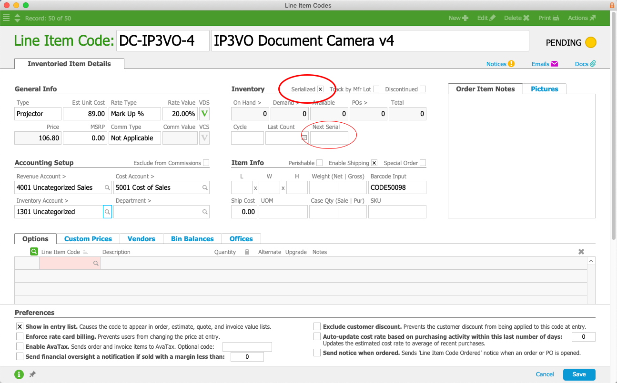Click the sort icon beside Line Item Code column
The height and width of the screenshot is (383, 617).
tap(86, 252)
